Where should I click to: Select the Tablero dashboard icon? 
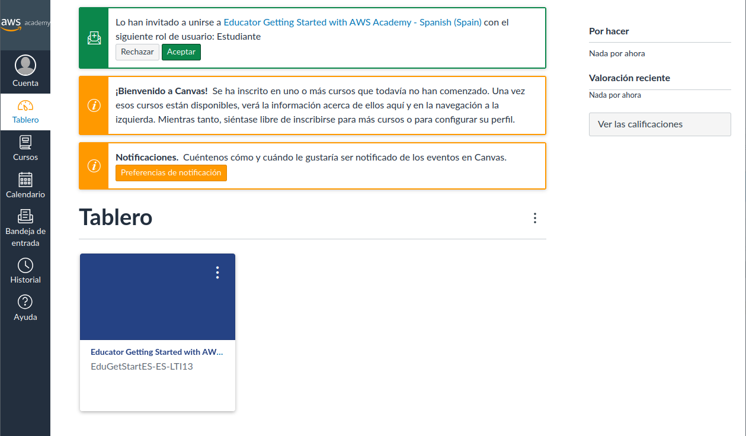click(x=25, y=106)
